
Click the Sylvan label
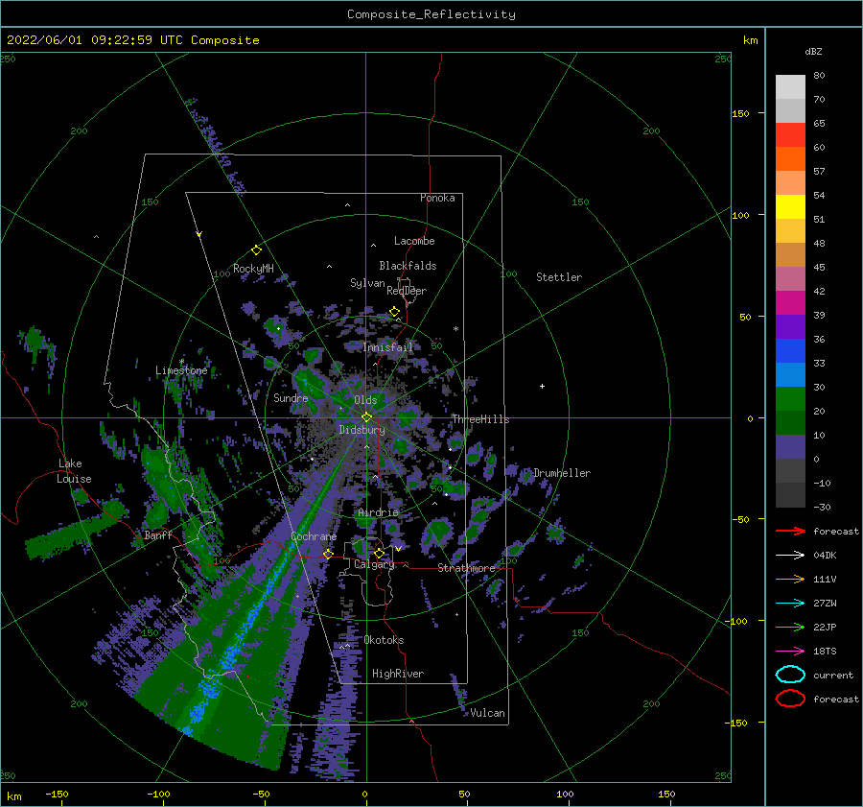coord(367,283)
